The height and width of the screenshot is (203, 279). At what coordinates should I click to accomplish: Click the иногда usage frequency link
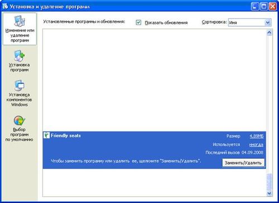click(x=256, y=145)
